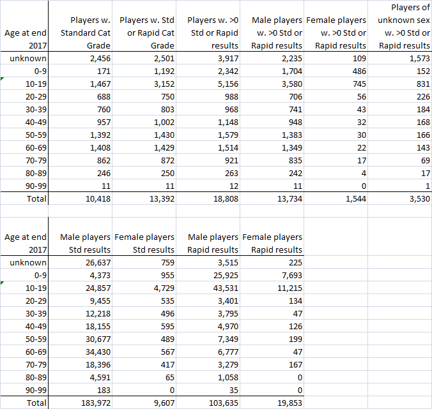Select the second table's 'unknown' row label
Screen dimensions: 432x409
click(x=24, y=262)
